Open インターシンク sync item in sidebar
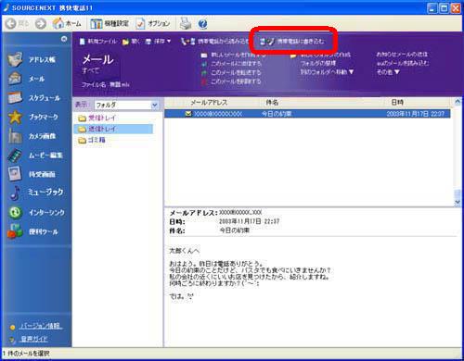 pos(36,212)
